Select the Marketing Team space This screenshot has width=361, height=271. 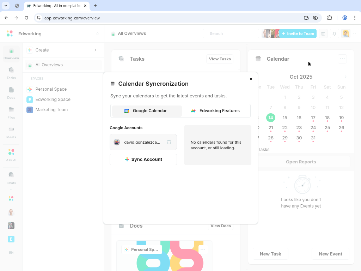point(51,110)
